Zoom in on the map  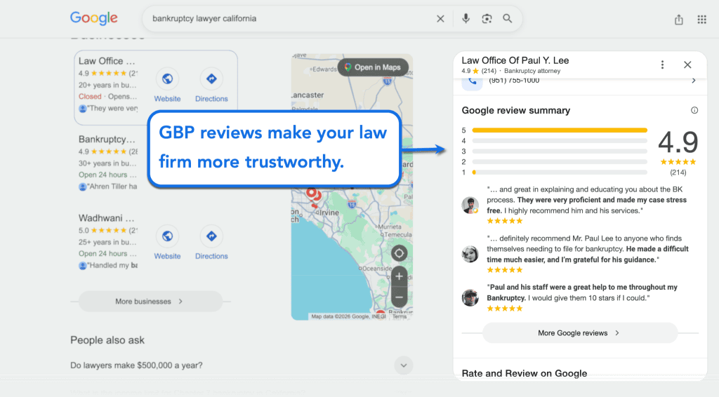coord(399,276)
